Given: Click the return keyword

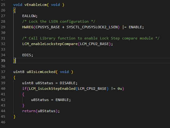Looking at the screenshot, I should click(x=29, y=111).
